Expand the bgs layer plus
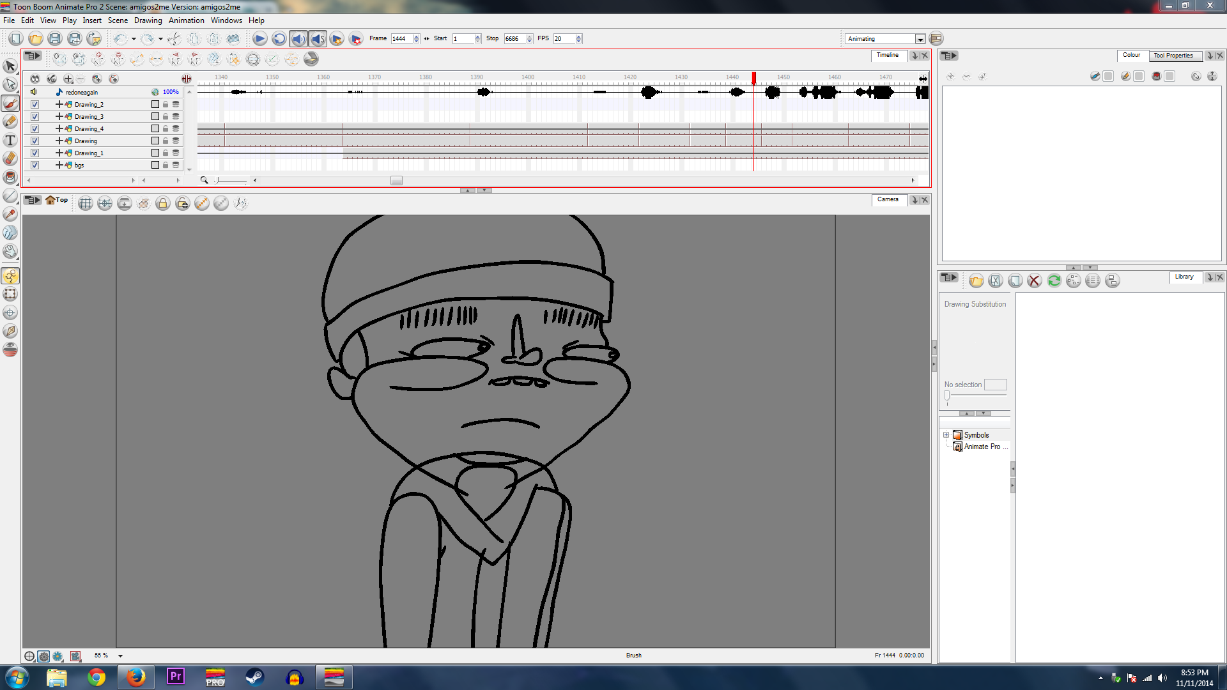The width and height of the screenshot is (1227, 690). coord(59,165)
